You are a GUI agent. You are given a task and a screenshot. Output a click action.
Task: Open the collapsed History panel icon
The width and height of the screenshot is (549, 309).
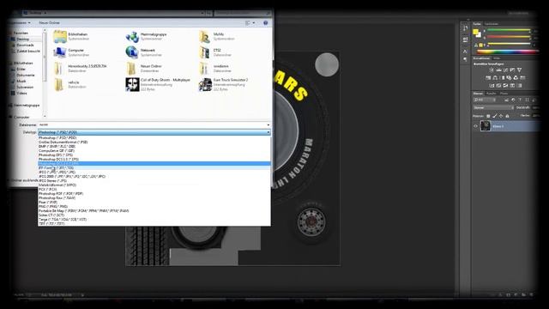465,28
